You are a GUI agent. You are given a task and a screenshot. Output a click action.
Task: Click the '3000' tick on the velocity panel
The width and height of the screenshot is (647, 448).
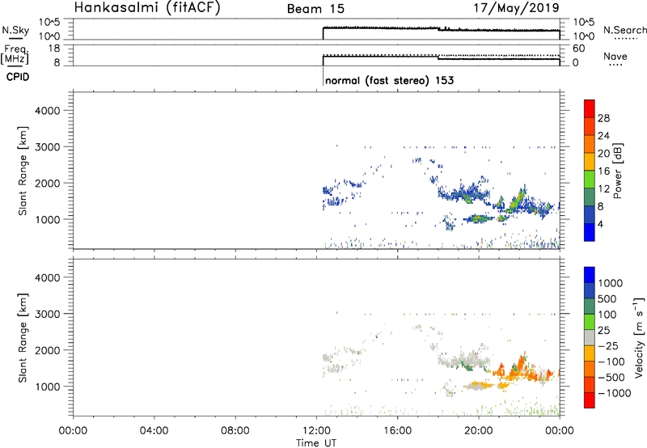pyautogui.click(x=47, y=314)
